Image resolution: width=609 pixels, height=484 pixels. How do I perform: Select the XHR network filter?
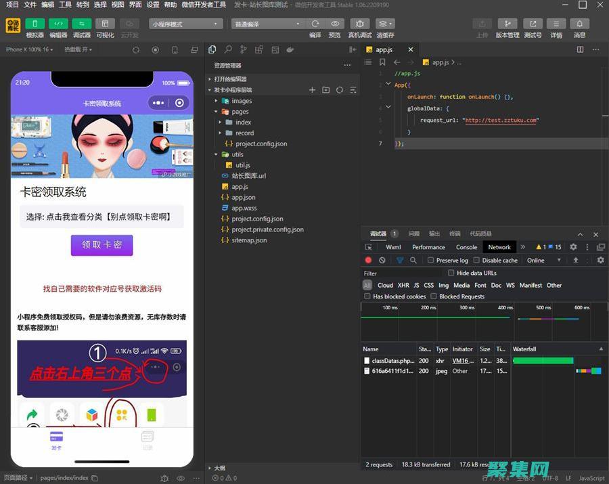click(x=403, y=285)
